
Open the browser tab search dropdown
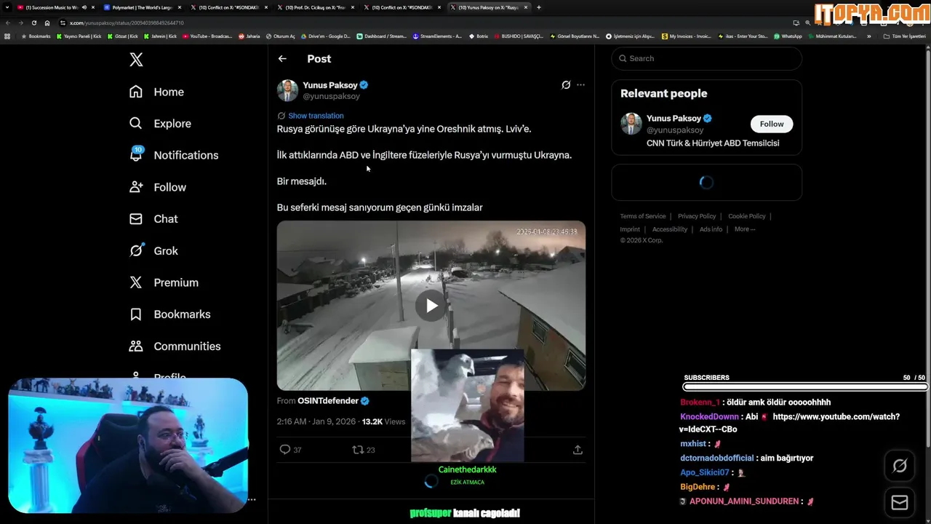point(7,7)
